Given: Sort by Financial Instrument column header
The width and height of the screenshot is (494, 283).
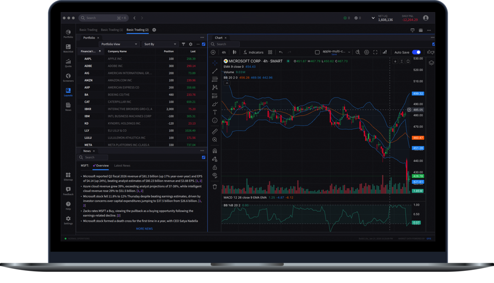Looking at the screenshot, I should (x=91, y=51).
